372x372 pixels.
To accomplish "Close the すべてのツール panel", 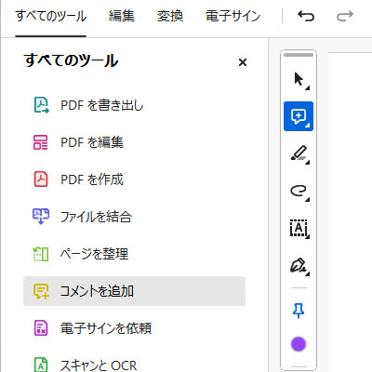I will click(x=243, y=62).
